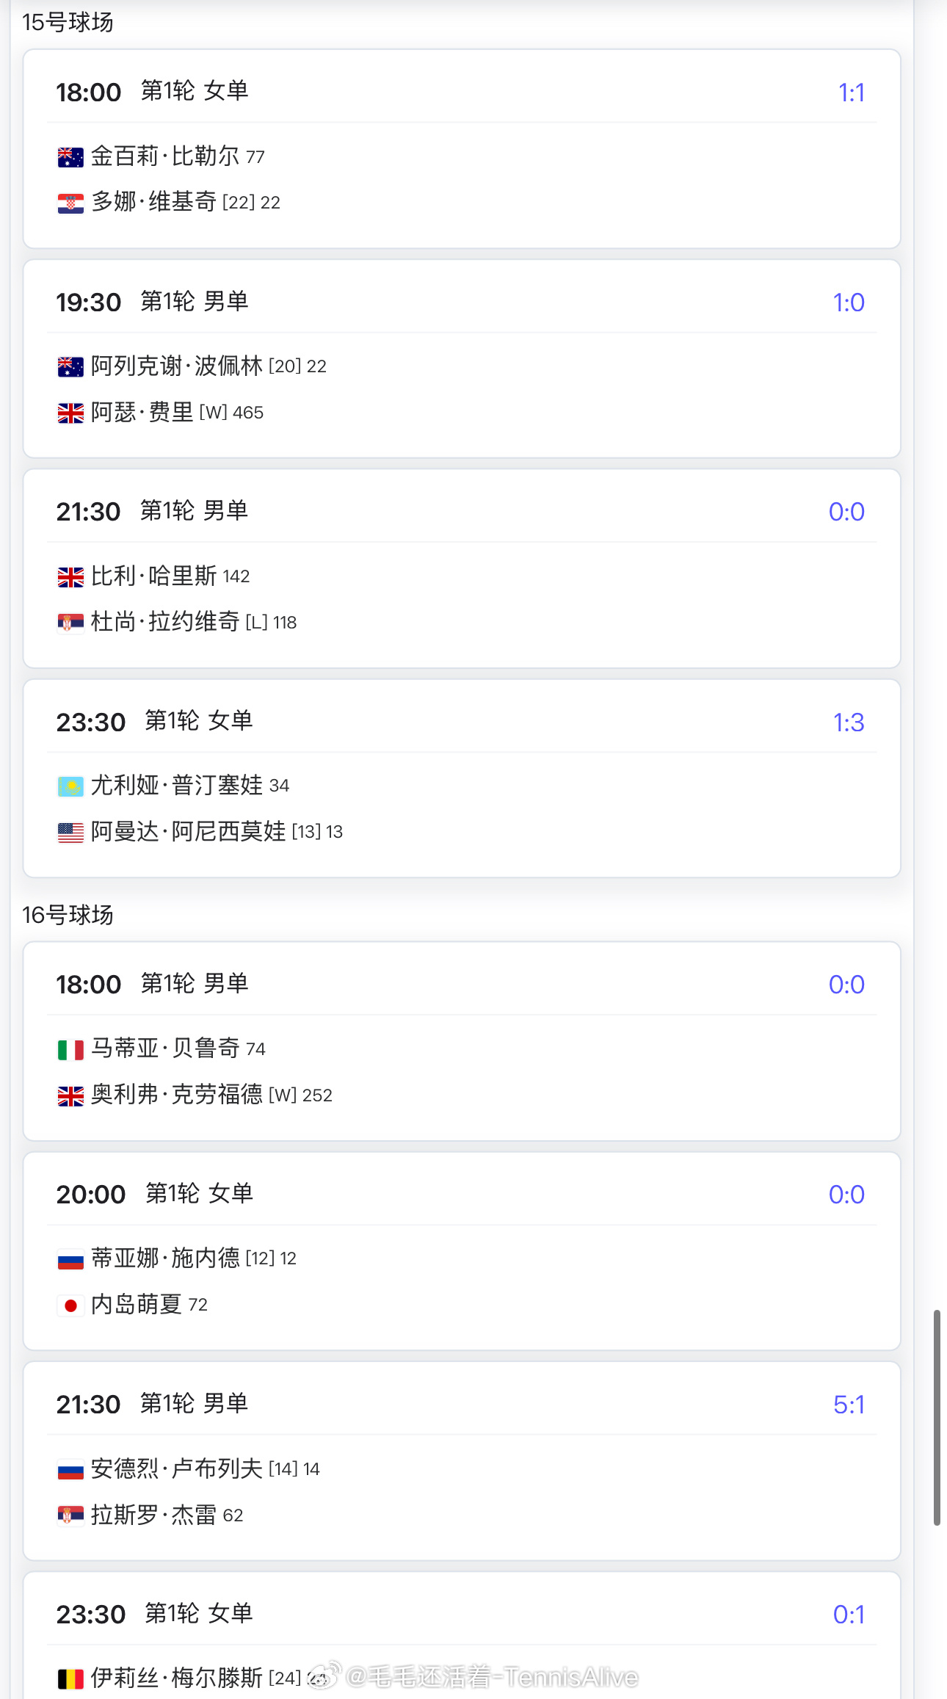The image size is (947, 1699).
Task: Click the US flag beside 阿曼达·阿尼西莫娃
Action: click(70, 833)
